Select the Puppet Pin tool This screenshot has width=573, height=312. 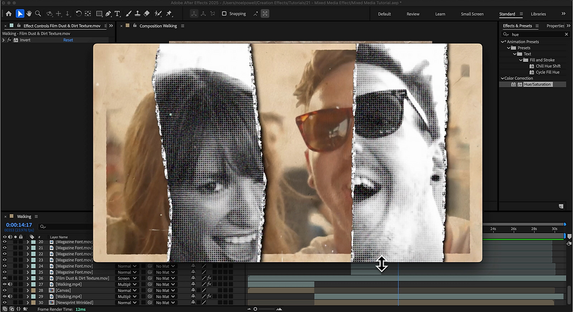click(x=169, y=14)
